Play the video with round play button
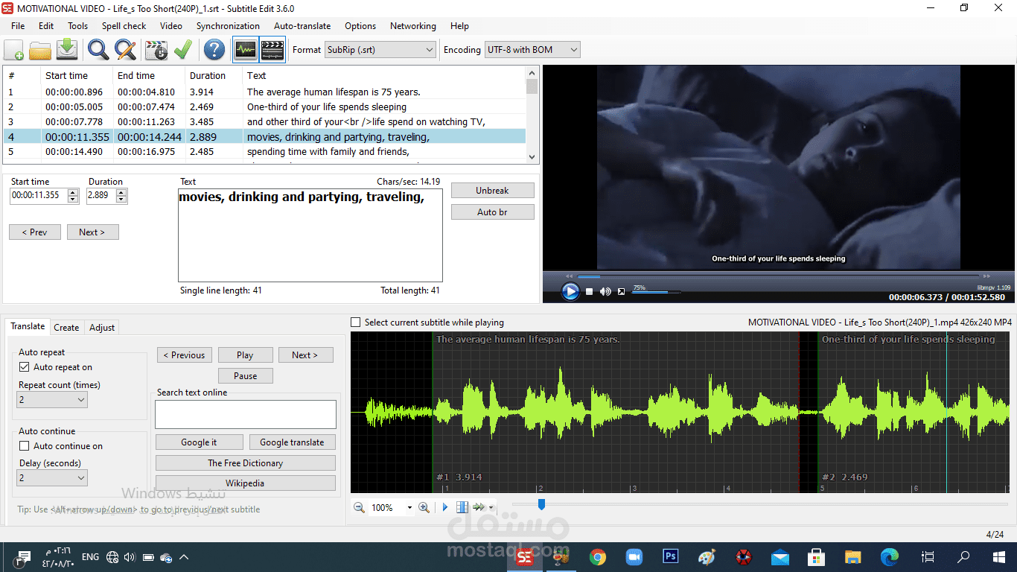Viewport: 1017px width, 572px height. (570, 291)
